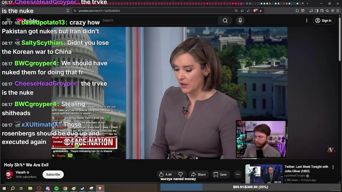Viewport: 342px width, 192px height.
Task: Subscribe to the Vaush channel
Action: [53, 174]
